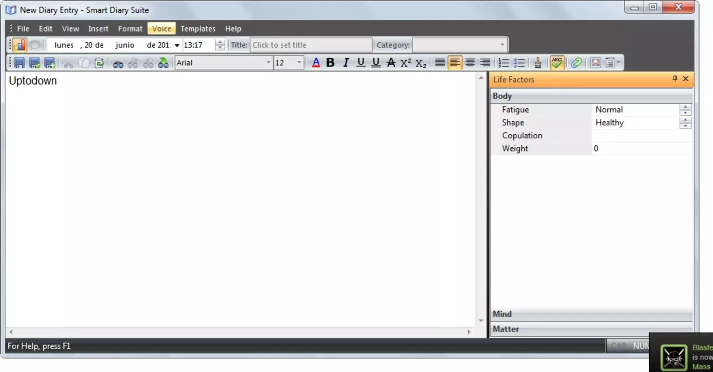Open the File menu

pyautogui.click(x=23, y=29)
